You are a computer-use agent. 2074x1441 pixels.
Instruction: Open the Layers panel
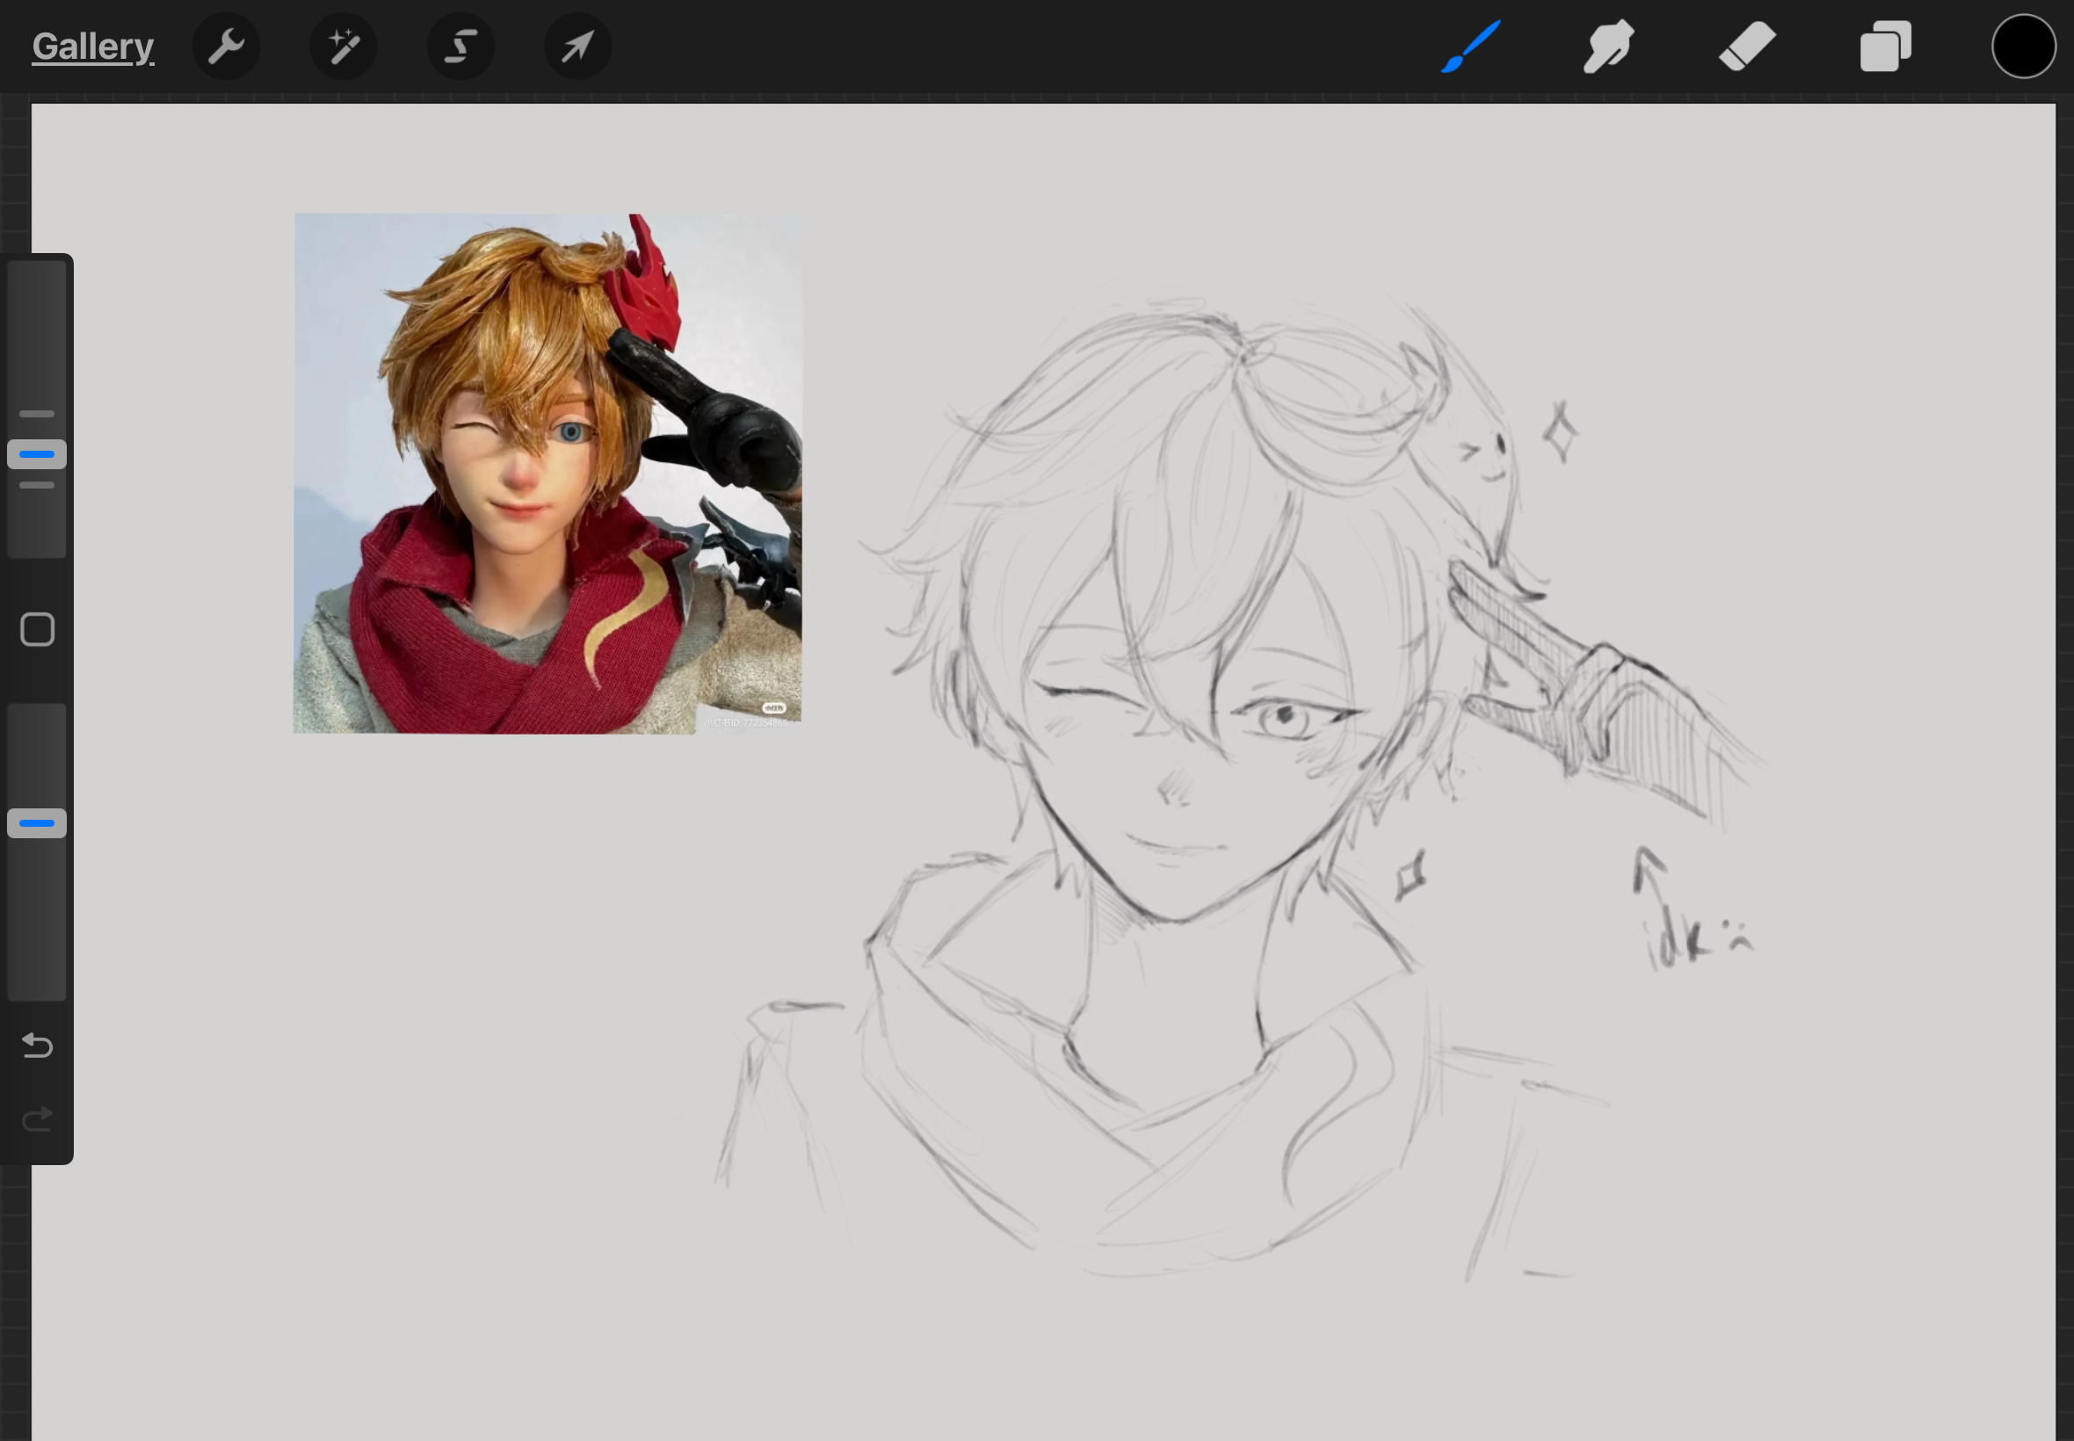(1884, 45)
